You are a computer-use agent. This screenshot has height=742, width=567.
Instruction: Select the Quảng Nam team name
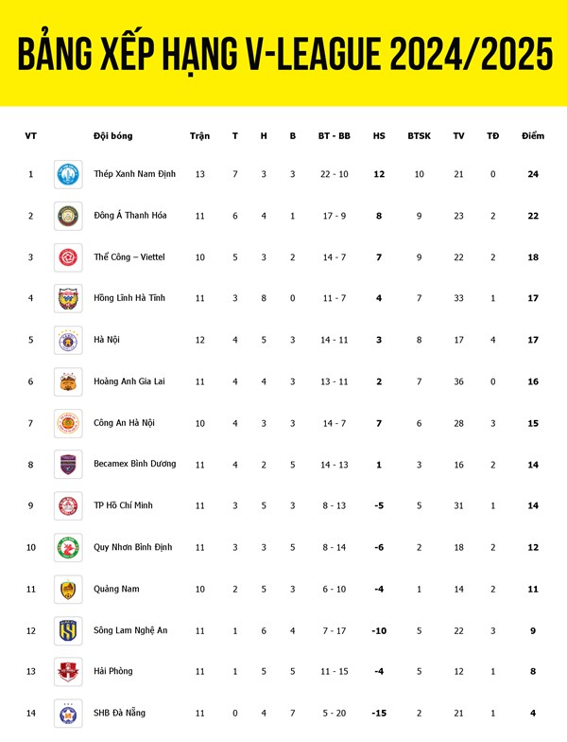pos(116,589)
